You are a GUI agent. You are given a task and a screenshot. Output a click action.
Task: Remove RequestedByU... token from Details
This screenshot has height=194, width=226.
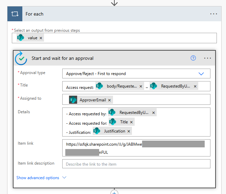click(154, 113)
